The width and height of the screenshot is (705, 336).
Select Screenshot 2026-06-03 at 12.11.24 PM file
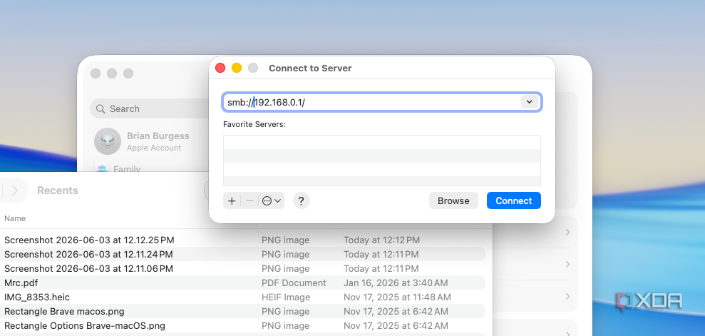(88, 254)
